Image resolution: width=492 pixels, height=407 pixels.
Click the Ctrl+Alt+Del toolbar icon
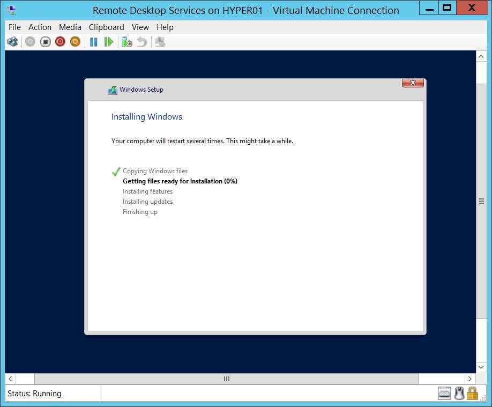point(12,42)
